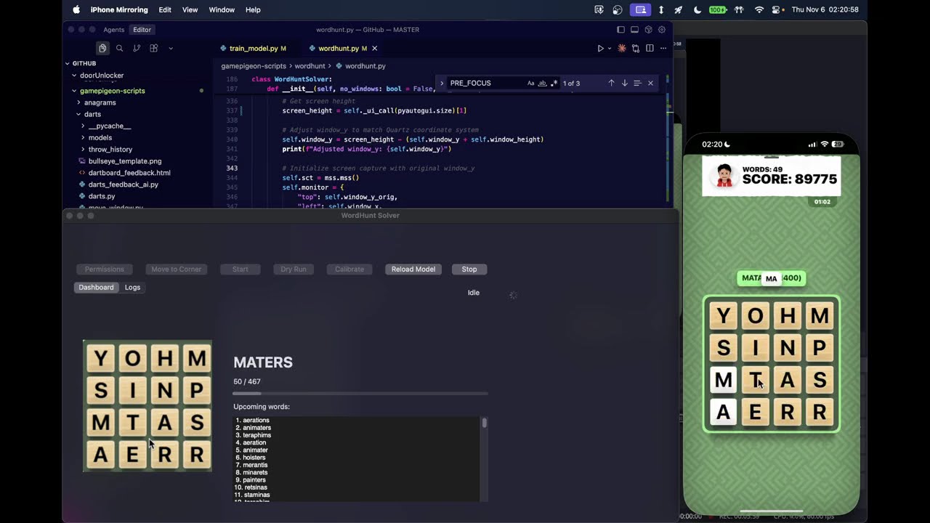Click the Move to Corner button

click(176, 269)
